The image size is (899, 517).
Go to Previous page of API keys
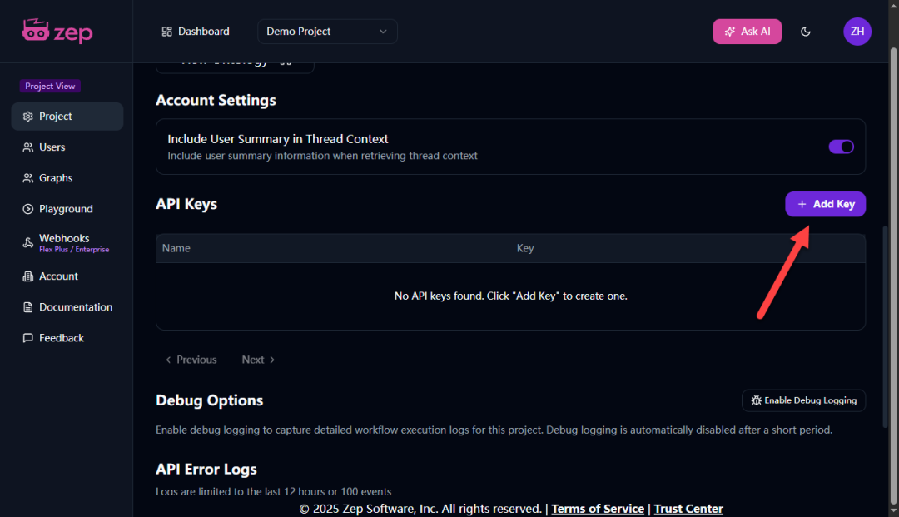(x=191, y=360)
